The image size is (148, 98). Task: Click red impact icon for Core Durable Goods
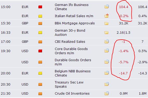40,51
